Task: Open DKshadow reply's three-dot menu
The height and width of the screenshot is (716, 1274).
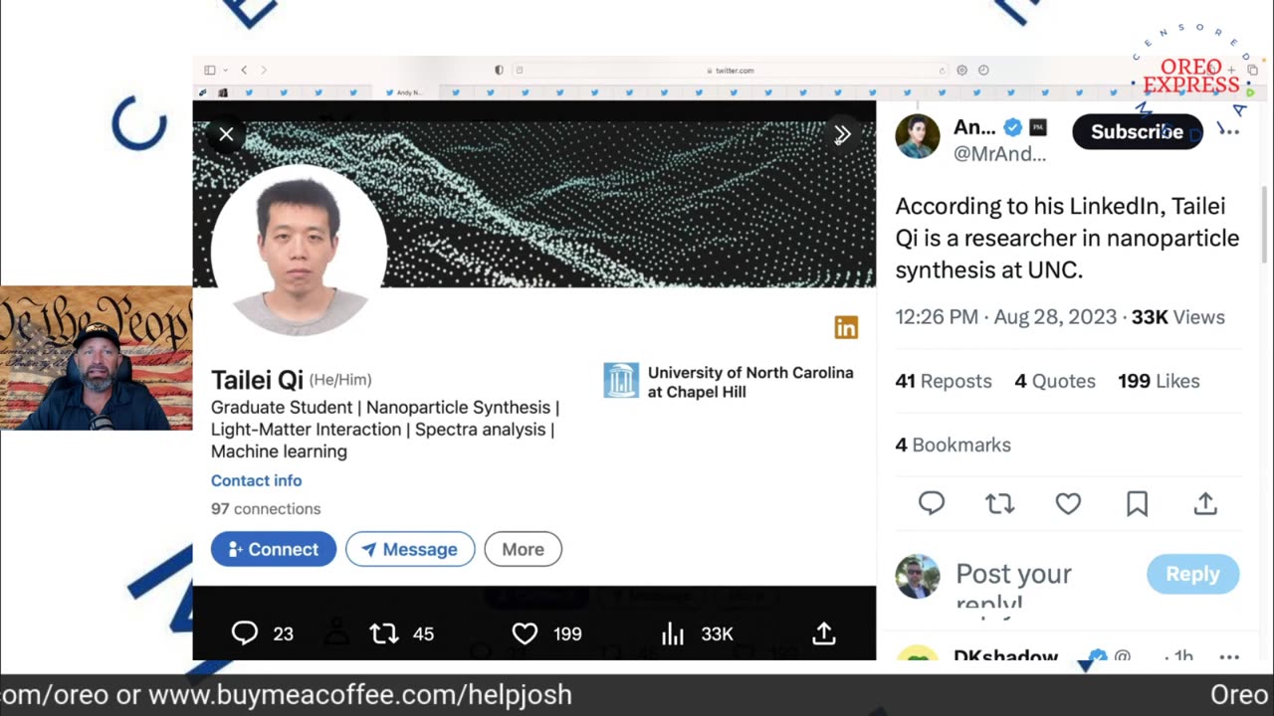Action: 1229,656
